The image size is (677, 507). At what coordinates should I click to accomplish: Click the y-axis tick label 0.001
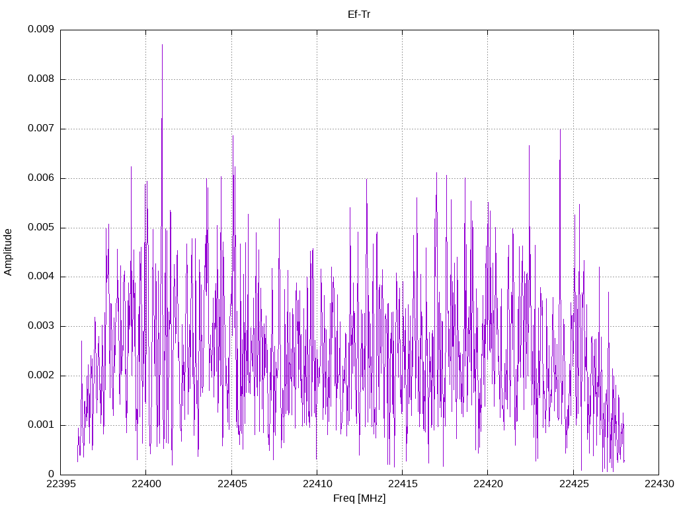point(41,425)
